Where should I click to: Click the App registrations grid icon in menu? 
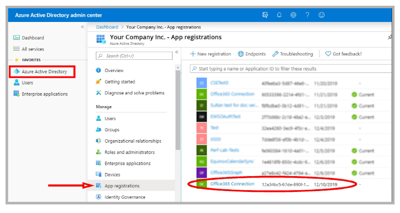pyautogui.click(x=99, y=185)
